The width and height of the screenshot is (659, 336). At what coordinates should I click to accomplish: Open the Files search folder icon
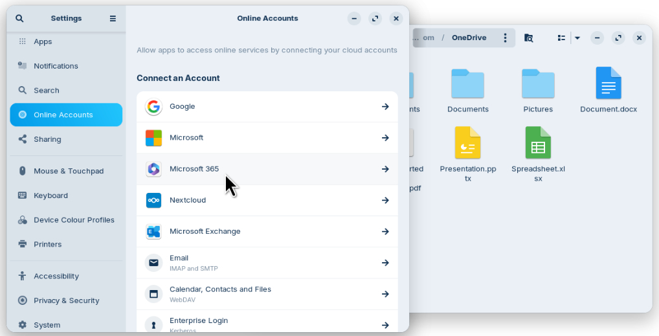click(529, 38)
